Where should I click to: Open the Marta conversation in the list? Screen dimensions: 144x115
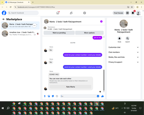click(20, 26)
